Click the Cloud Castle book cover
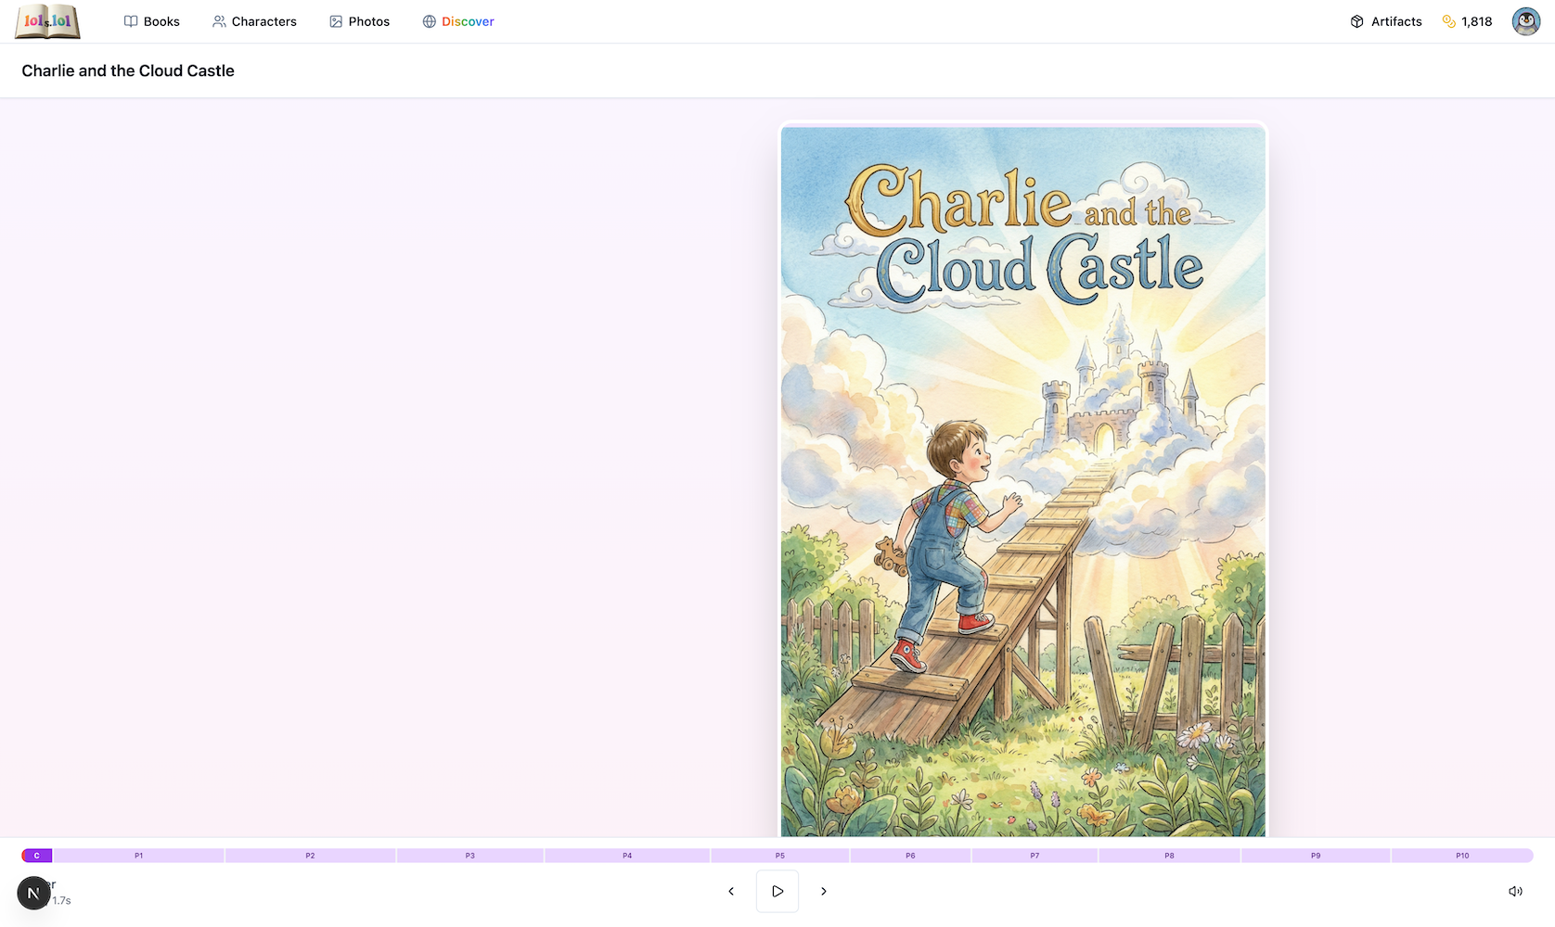The width and height of the screenshot is (1555, 927). 1023,481
